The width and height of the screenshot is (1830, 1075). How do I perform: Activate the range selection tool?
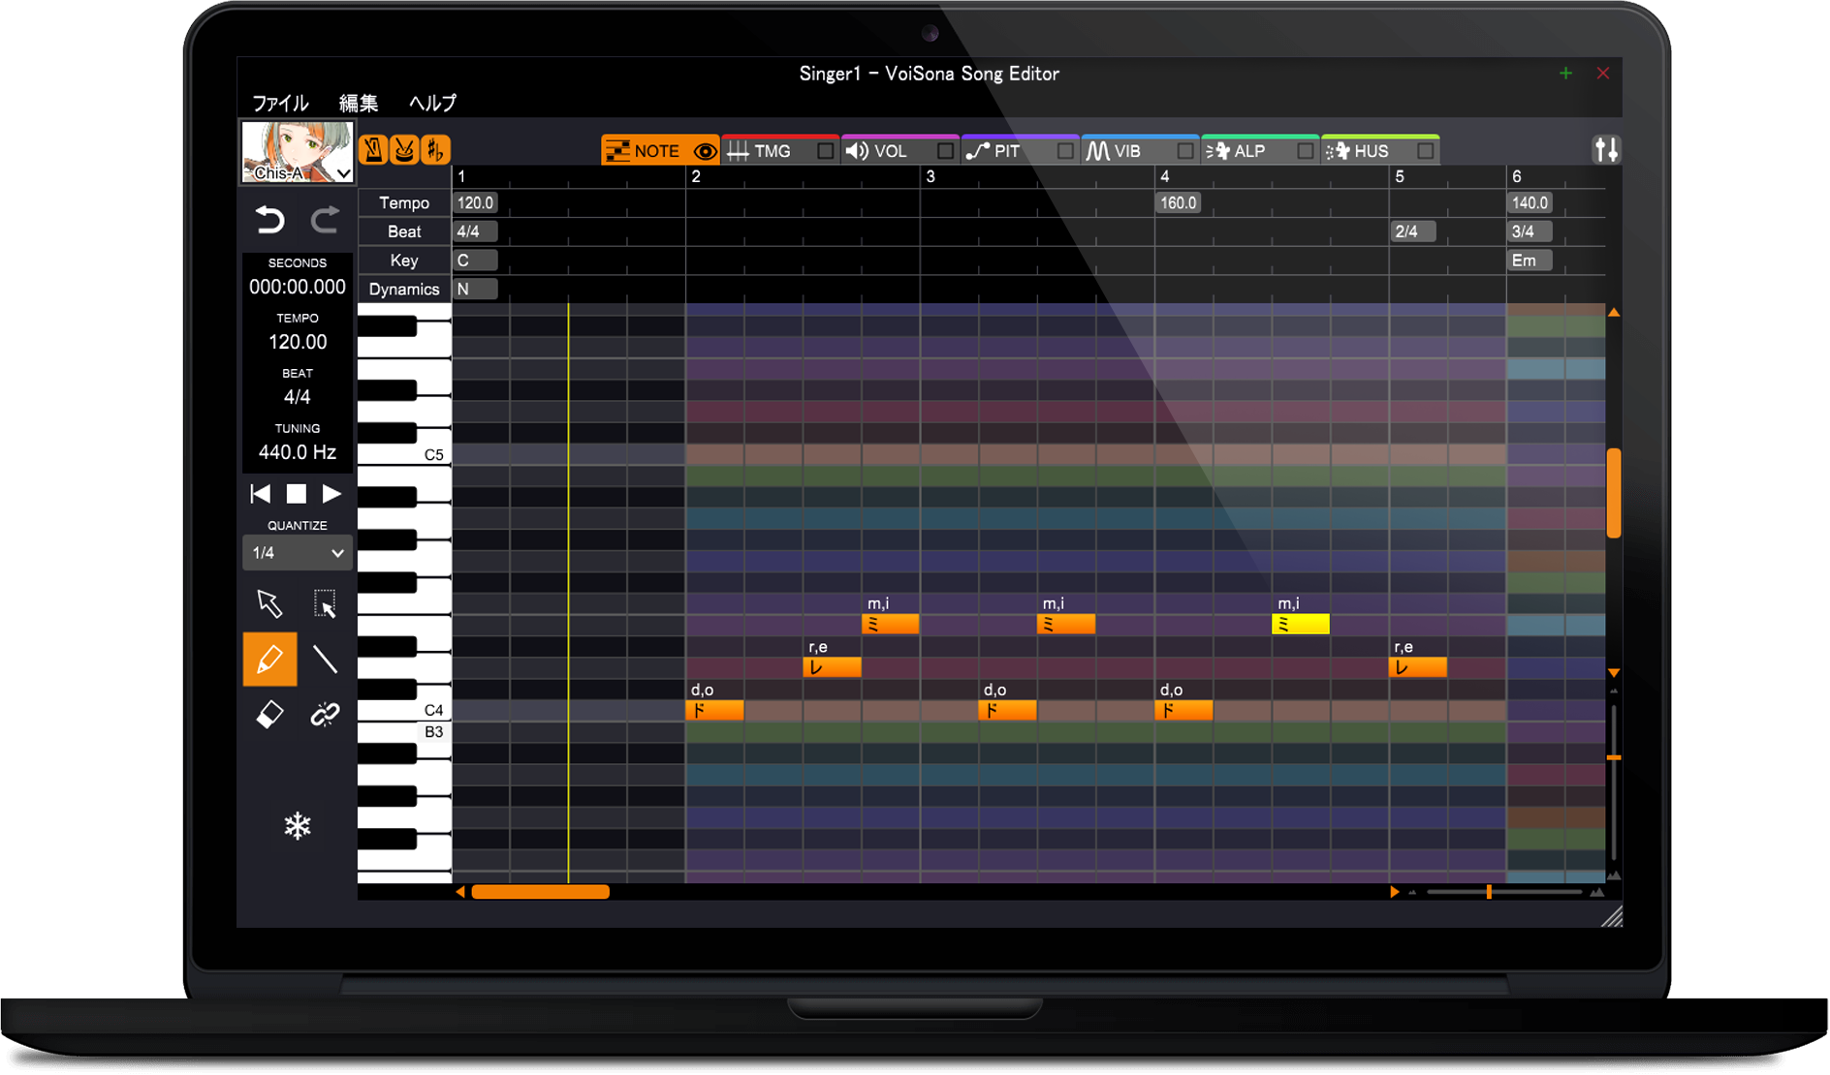pyautogui.click(x=325, y=603)
